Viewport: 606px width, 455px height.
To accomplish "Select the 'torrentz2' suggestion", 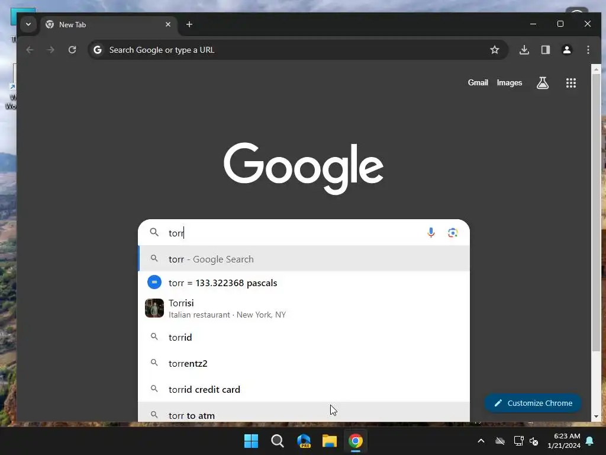I will (304, 363).
